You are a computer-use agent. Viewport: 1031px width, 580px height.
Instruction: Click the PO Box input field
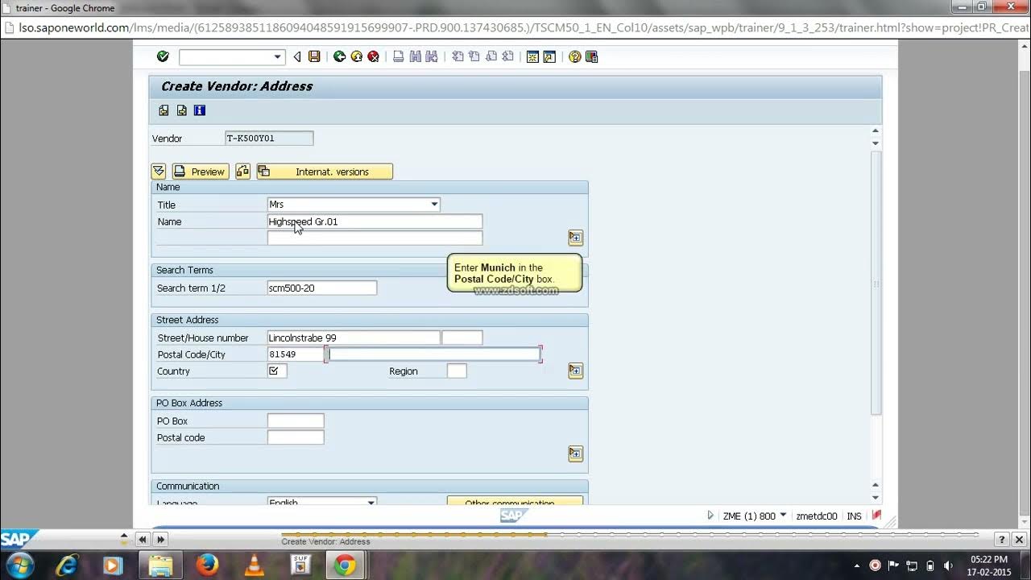(296, 420)
